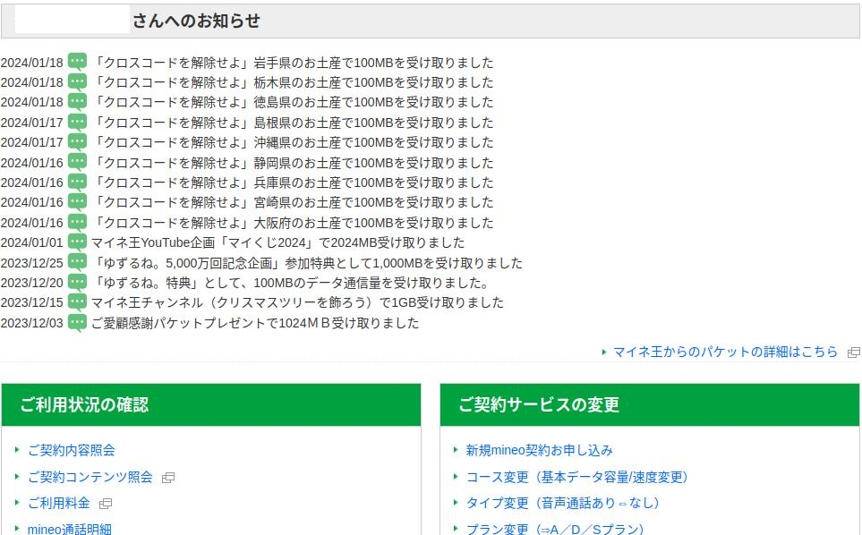Image resolution: width=862 pixels, height=535 pixels.
Task: Open タイプ変更（音声通話あり⇔なし）link
Action: coord(562,503)
